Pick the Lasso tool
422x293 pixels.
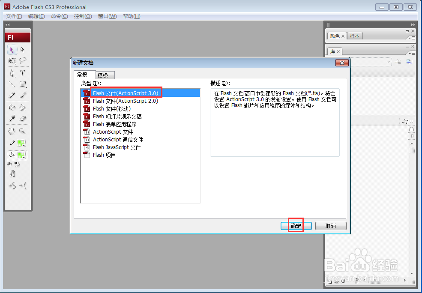click(22, 60)
